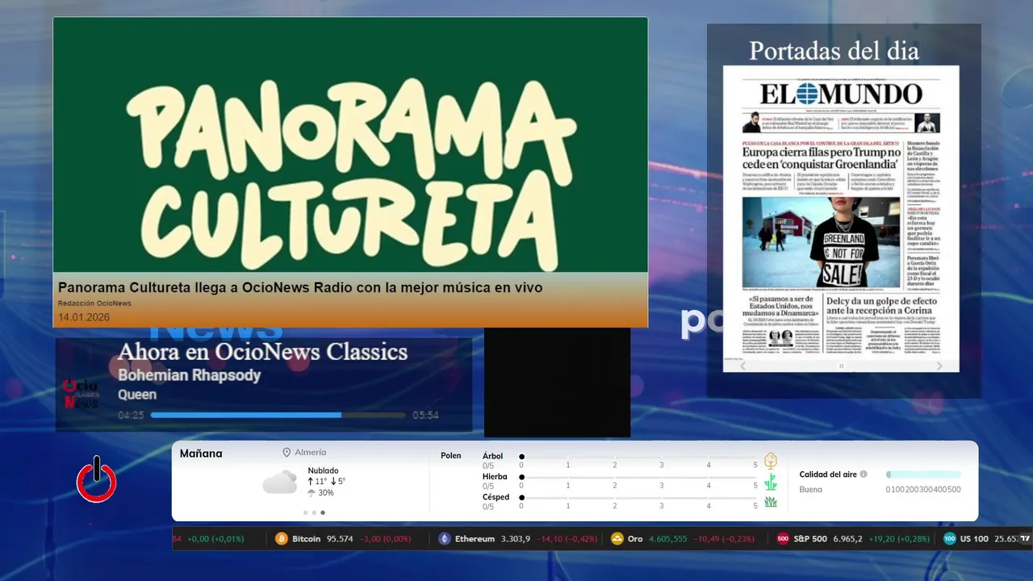This screenshot has height=581, width=1033.
Task: Seek within the Bohemian Rhapsody progress bar
Action: (278, 416)
